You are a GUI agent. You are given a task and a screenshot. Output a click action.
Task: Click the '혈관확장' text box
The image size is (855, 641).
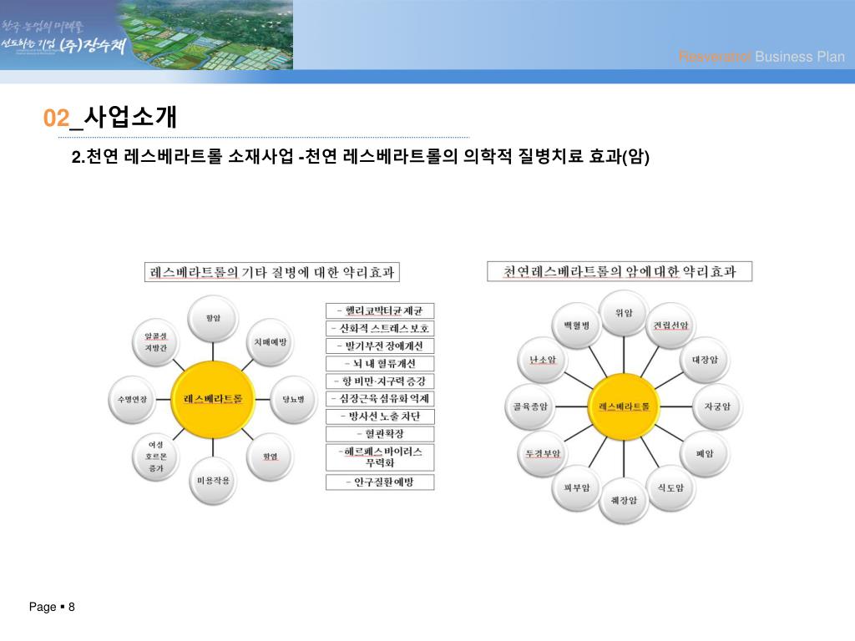380,434
